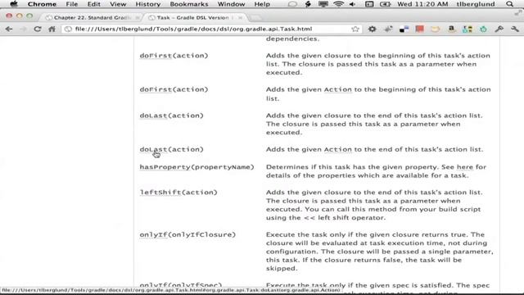
Task: Open the File menu
Action: [71, 4]
